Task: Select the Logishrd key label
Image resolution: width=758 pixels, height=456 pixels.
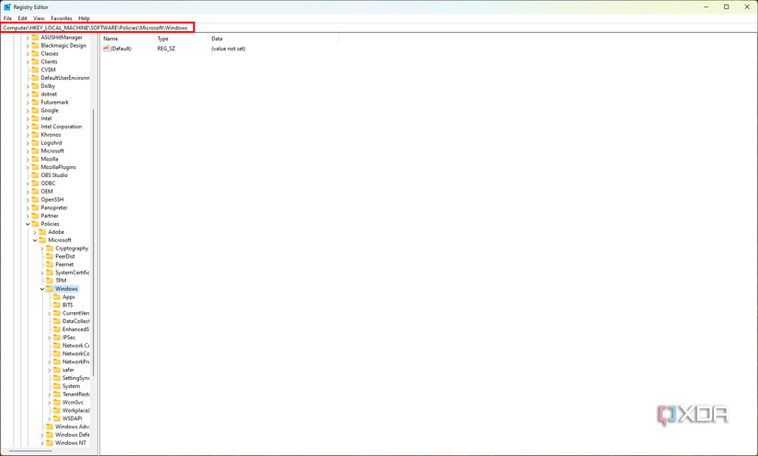Action: point(51,143)
